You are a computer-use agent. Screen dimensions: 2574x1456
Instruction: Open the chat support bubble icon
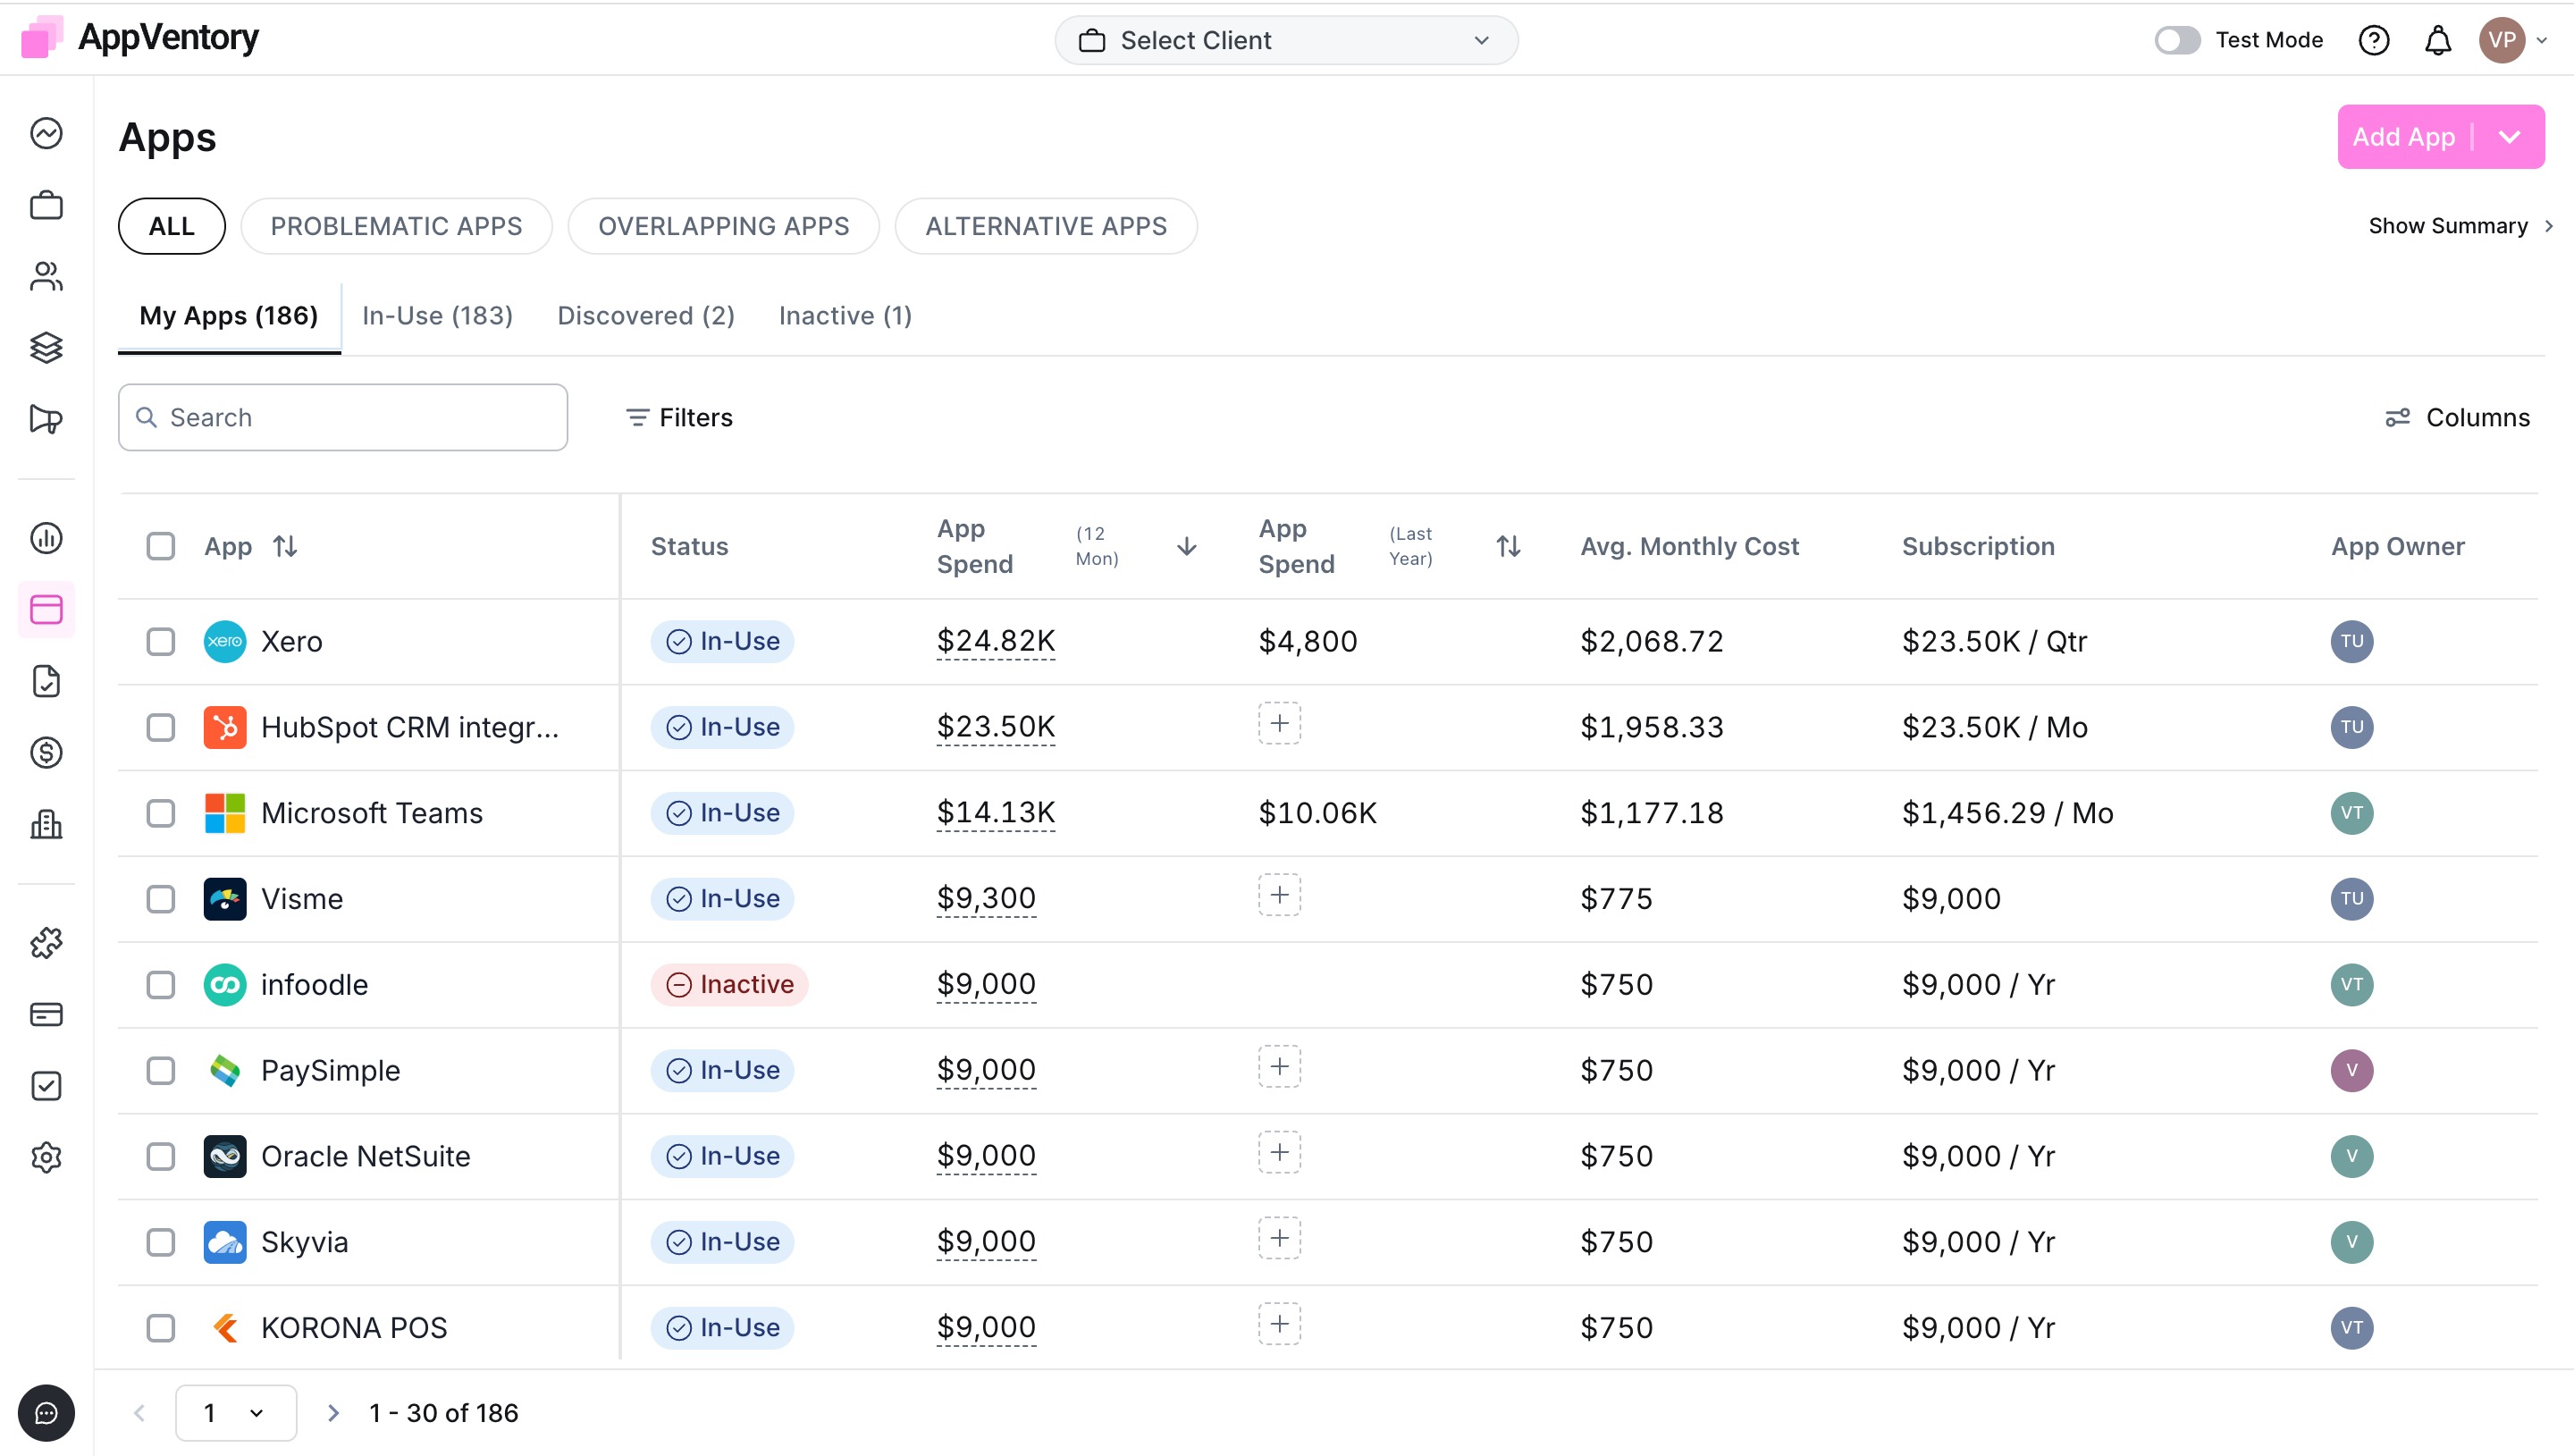tap(46, 1412)
